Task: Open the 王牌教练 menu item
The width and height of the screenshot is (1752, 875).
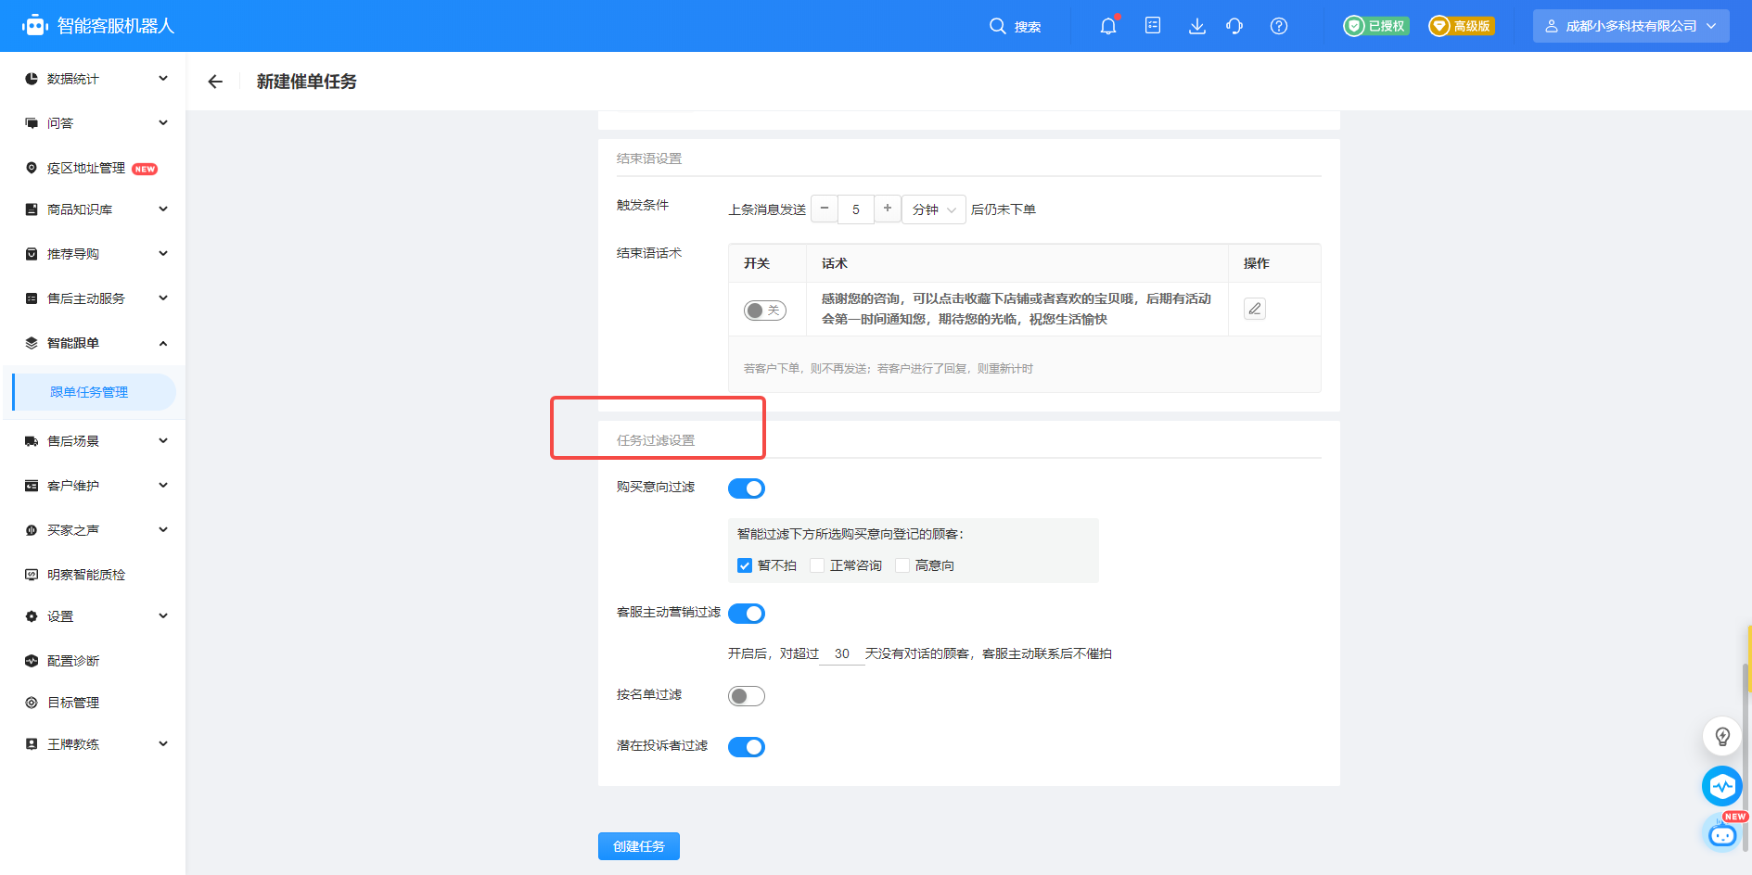Action: 93,744
